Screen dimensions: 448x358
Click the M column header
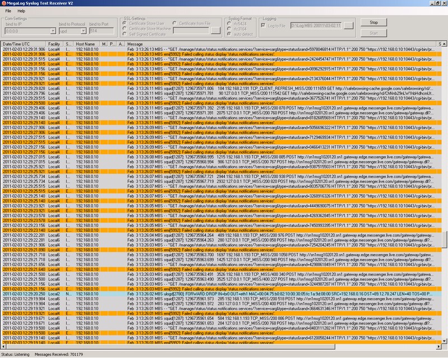104,44
